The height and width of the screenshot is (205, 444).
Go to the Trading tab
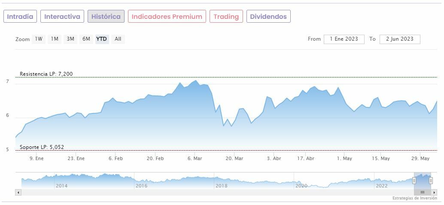point(226,17)
